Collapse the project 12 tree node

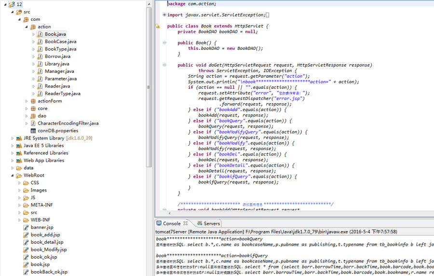coord(5,4)
